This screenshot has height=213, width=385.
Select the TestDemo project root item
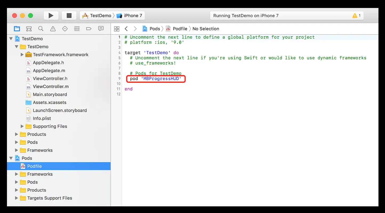pos(32,39)
